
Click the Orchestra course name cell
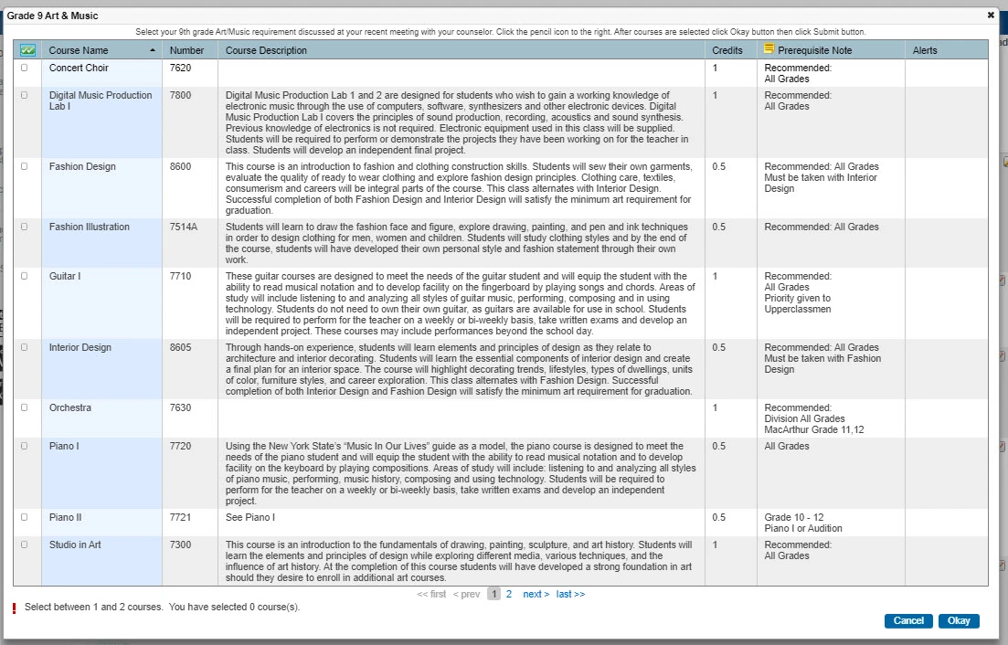(70, 407)
